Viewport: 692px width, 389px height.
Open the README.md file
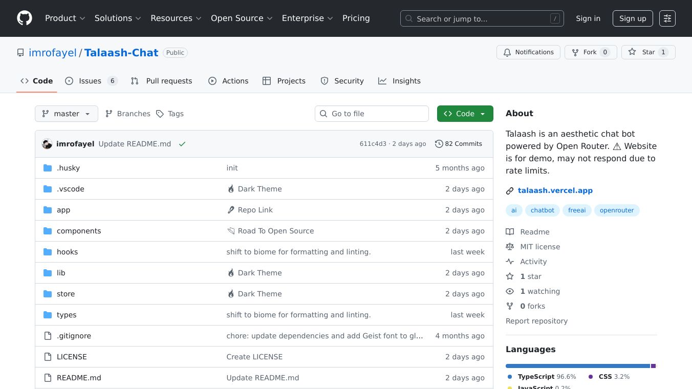click(79, 378)
